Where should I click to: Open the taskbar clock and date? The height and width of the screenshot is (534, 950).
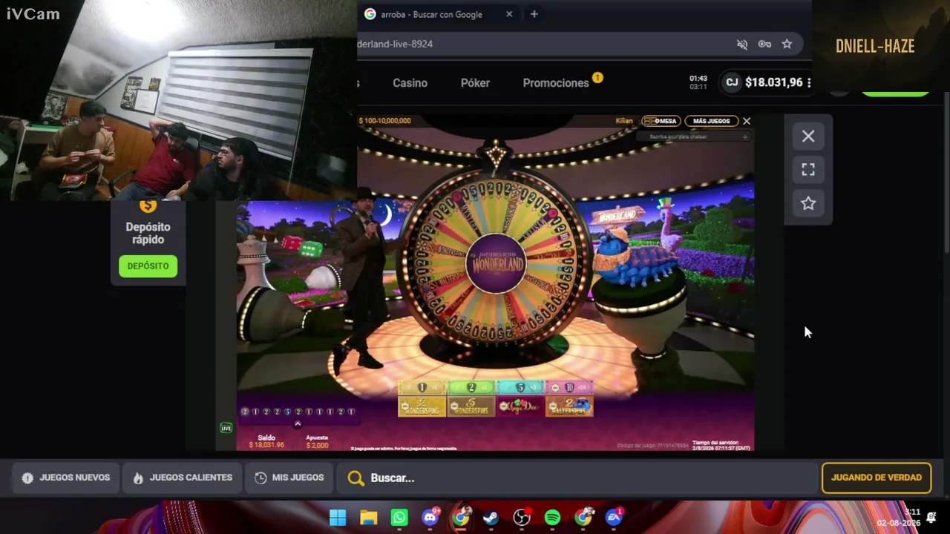point(899,518)
